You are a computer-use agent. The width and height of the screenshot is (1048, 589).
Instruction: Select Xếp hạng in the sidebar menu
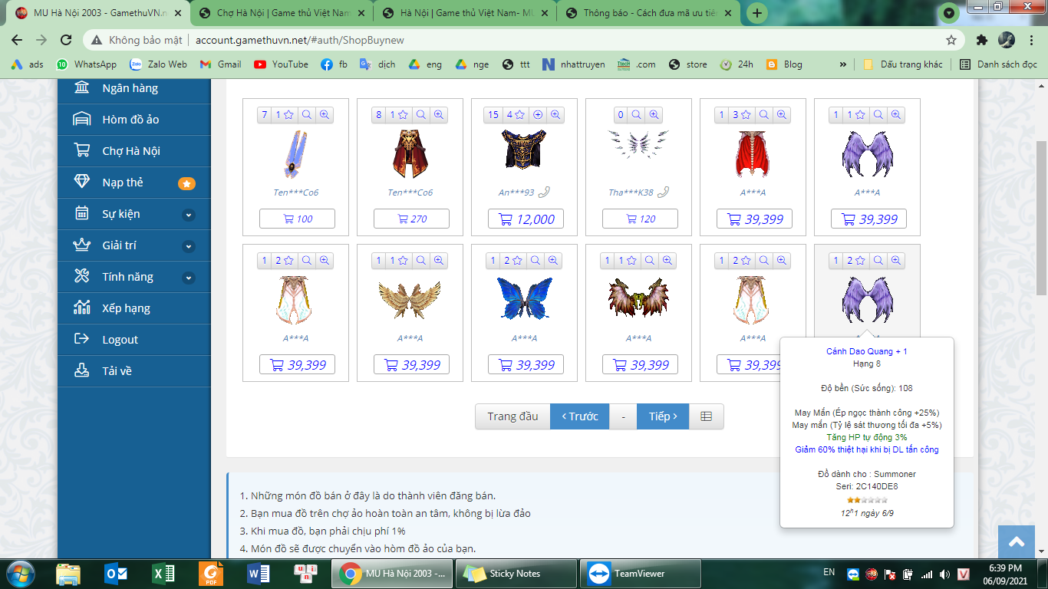click(126, 308)
